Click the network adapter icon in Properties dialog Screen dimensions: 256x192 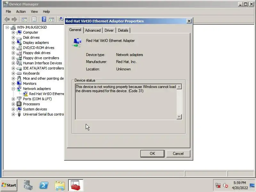[77, 43]
